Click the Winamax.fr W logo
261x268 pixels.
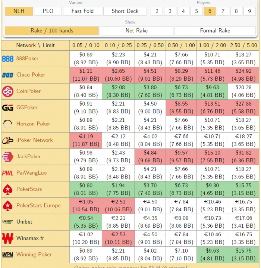point(8,239)
